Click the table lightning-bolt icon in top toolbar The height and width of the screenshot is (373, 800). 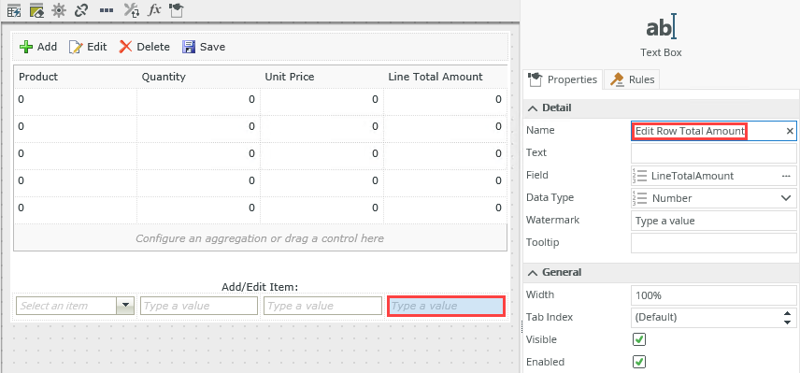pos(14,10)
